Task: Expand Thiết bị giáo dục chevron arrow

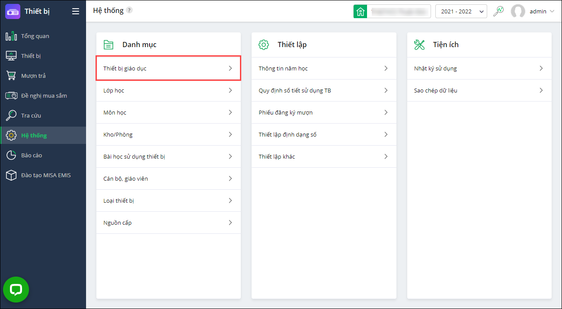Action: [x=230, y=68]
